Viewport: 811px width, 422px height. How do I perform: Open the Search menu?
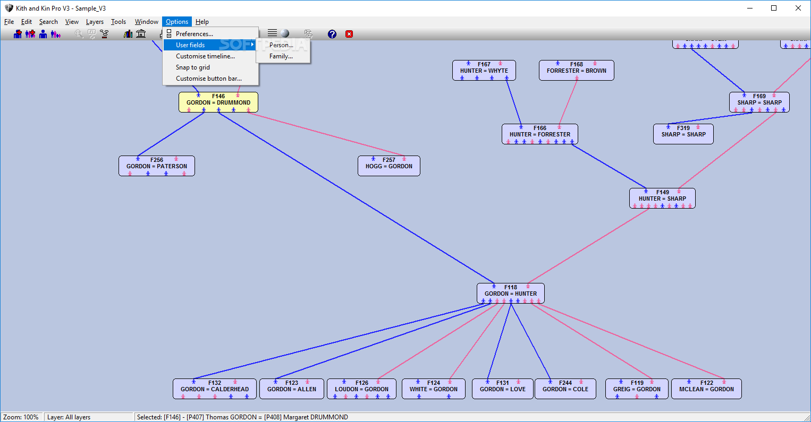48,22
